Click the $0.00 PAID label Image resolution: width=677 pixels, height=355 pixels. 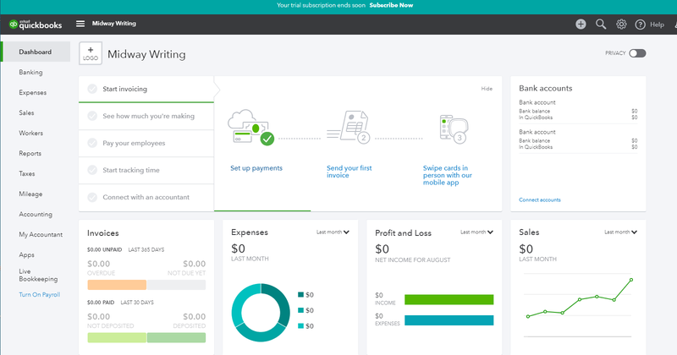coord(101,303)
